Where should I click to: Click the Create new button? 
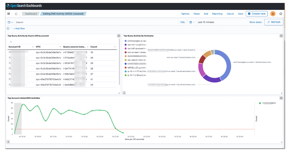[257, 14]
